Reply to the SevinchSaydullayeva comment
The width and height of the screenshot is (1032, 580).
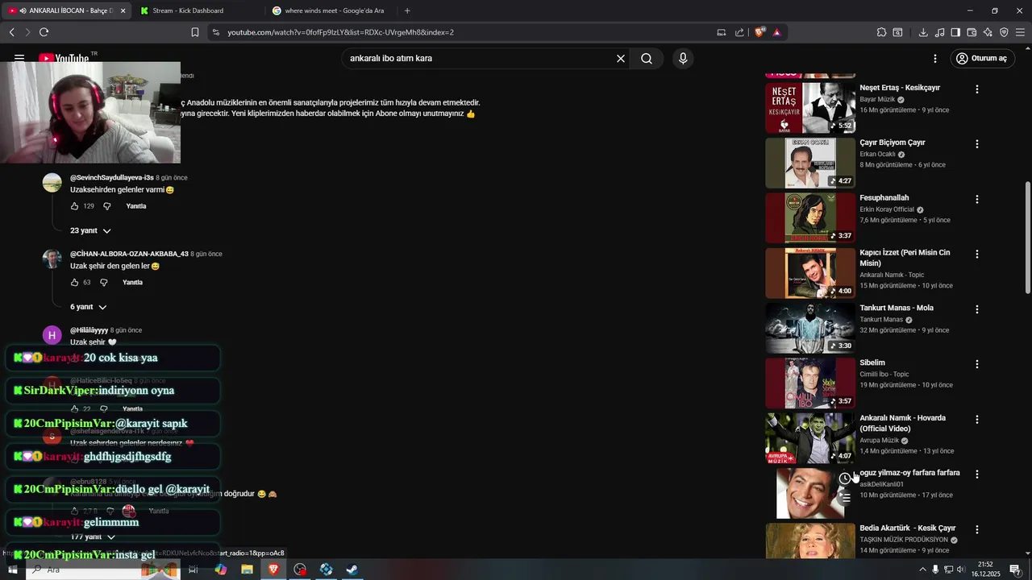(x=136, y=206)
